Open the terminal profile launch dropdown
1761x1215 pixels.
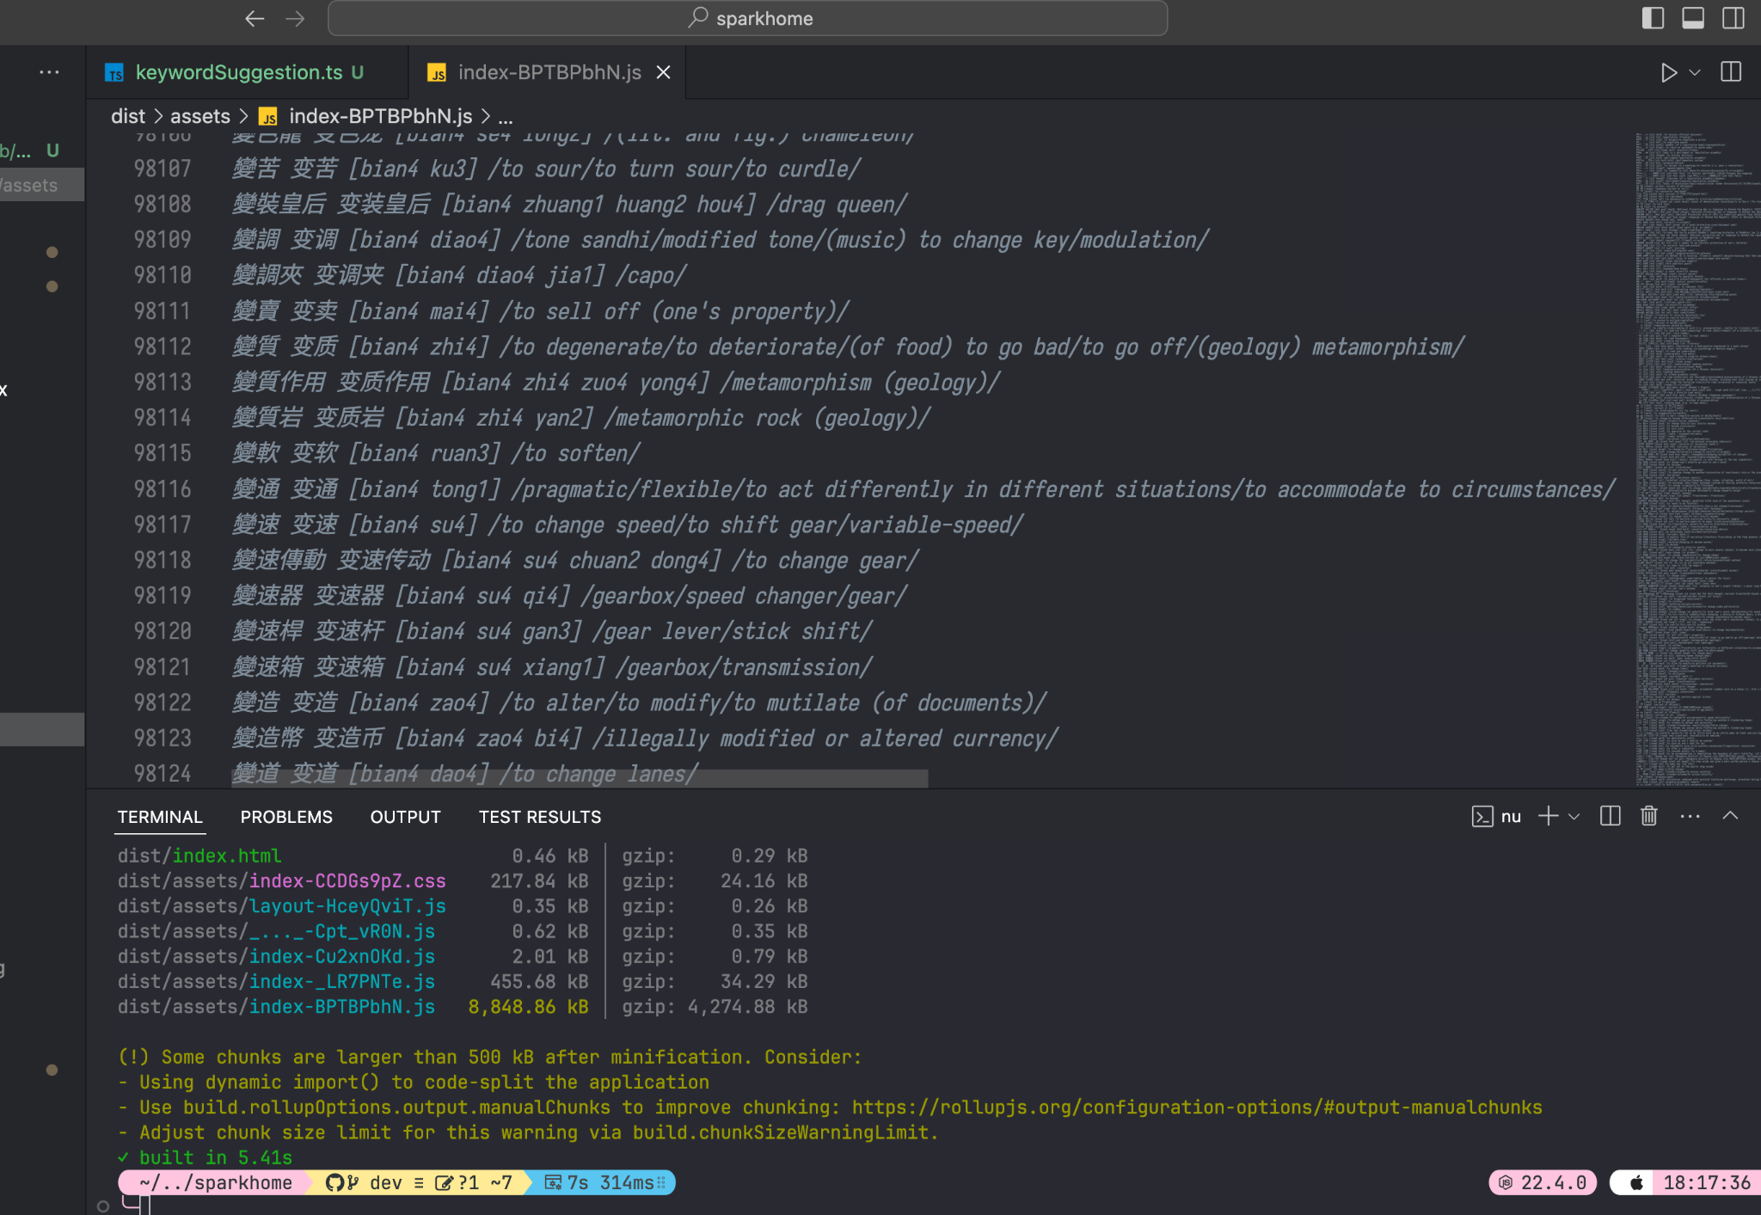click(1574, 816)
